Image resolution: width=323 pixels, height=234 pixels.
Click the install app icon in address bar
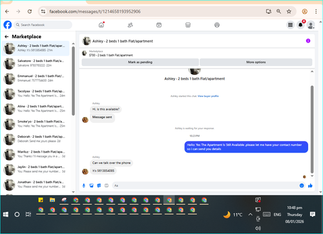269,12
